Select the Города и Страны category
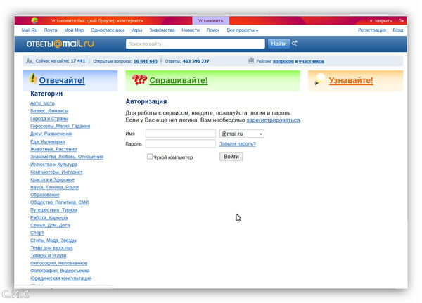 click(49, 118)
